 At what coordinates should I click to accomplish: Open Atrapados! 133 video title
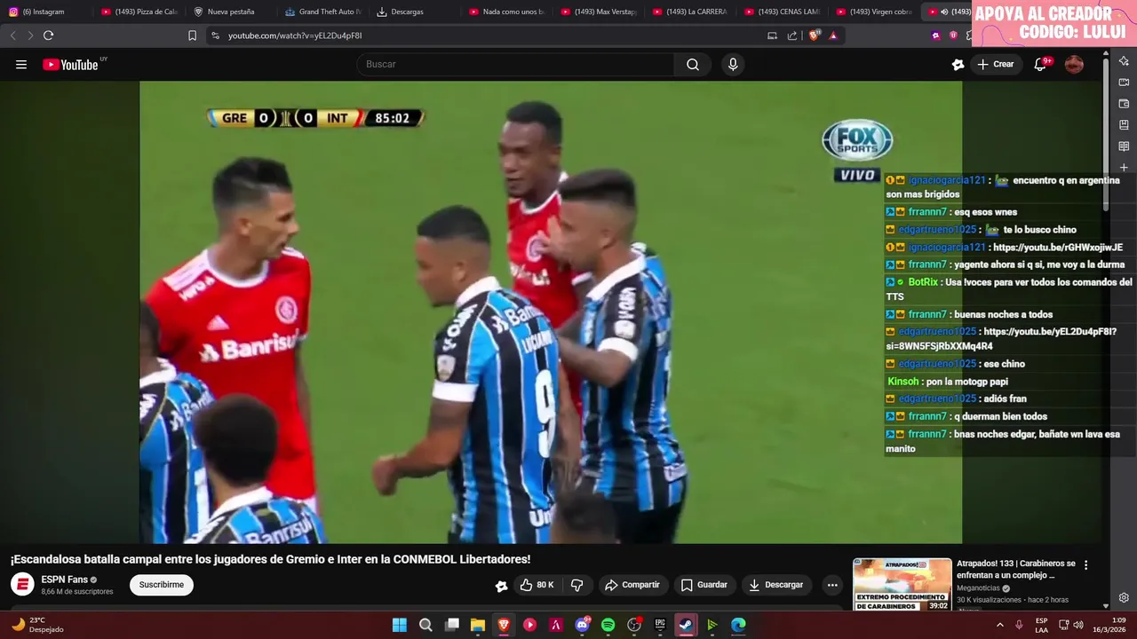coord(1016,569)
